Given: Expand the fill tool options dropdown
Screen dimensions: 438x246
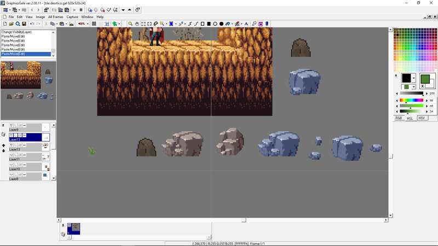Looking at the screenshot, I should pyautogui.click(x=232, y=24).
